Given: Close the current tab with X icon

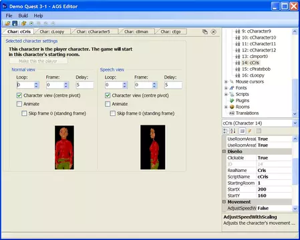Looking at the screenshot, I should pyautogui.click(x=213, y=32).
